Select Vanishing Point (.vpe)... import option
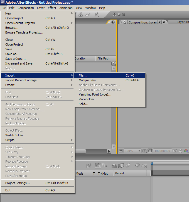Viewport: 189px width, 202px height. [x=110, y=94]
